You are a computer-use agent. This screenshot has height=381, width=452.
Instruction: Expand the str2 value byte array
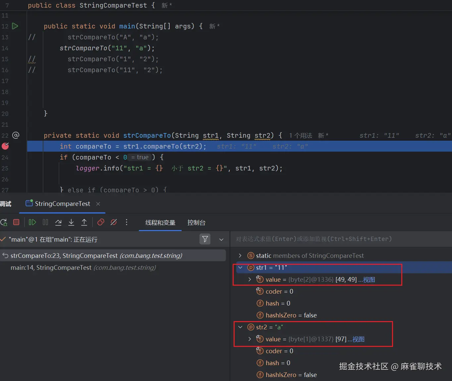(250, 339)
